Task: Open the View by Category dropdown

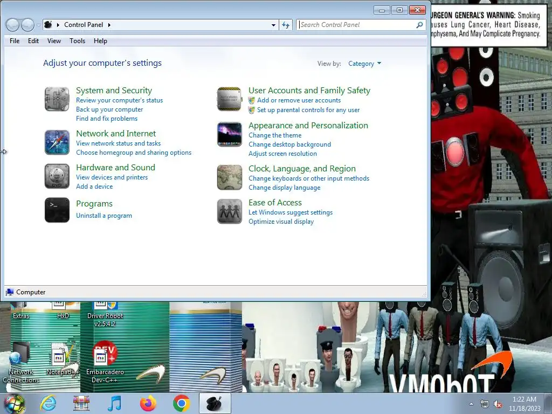Action: point(364,64)
